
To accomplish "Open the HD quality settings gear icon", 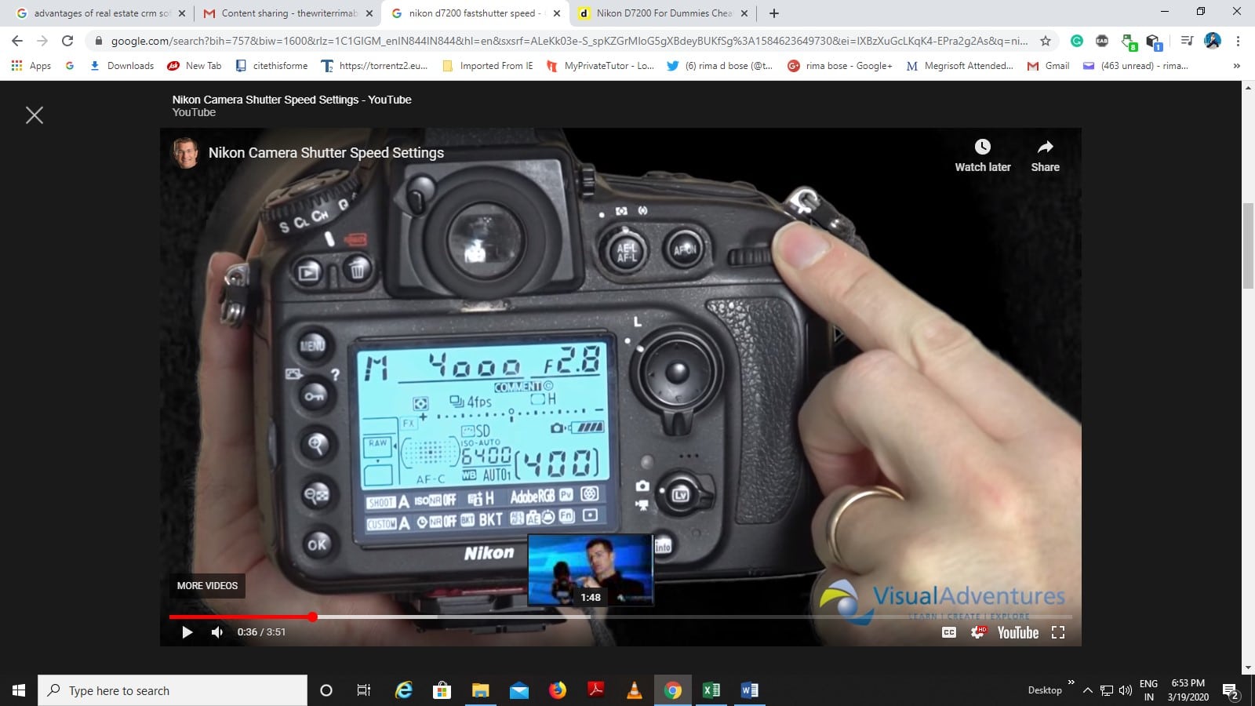I will click(977, 632).
